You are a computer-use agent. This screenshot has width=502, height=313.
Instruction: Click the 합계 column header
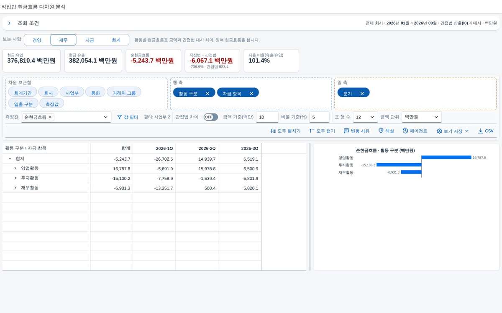[111, 149]
